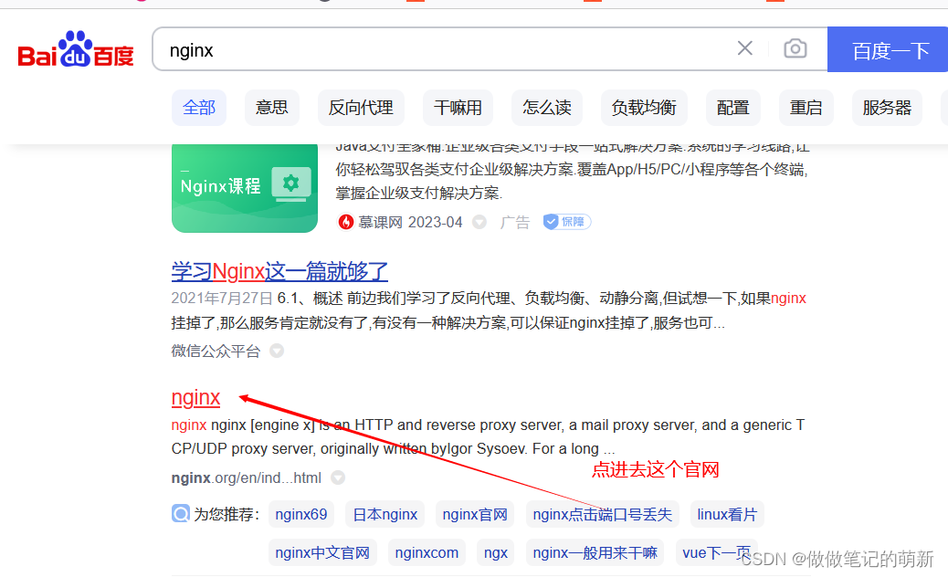Click the nginx一般用来干嘛 suggestion chip
This screenshot has height=577, width=948.
pos(595,552)
